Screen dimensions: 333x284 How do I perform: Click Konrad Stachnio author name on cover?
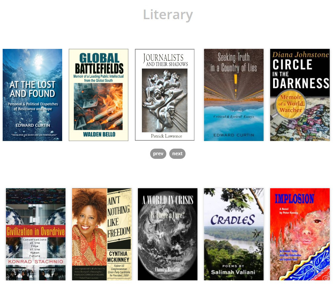click(x=36, y=262)
